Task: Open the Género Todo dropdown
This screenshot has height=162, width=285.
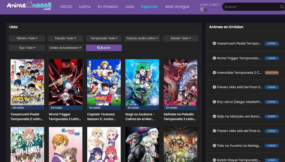Action: point(27,38)
